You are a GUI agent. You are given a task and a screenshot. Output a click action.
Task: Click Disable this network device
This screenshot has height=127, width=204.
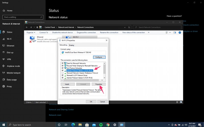[62, 33]
